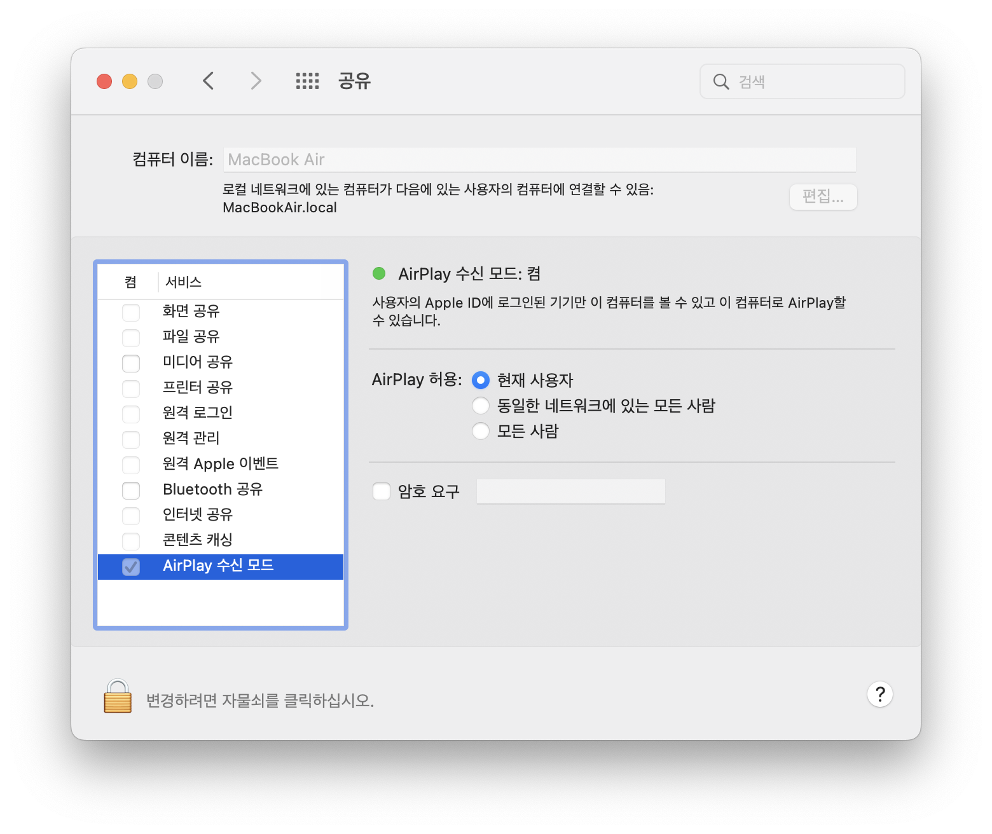Click the 변경하려면 자물쇠를 클릭하십시오 text
The image size is (992, 834).
coord(260,701)
